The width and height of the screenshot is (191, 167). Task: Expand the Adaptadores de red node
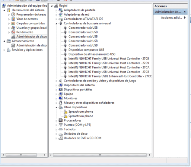tap(56, 15)
